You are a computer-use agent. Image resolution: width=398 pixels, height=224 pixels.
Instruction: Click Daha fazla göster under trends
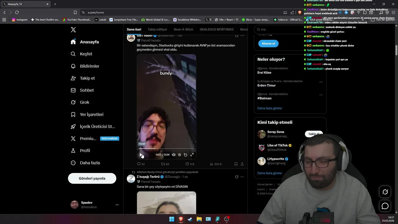click(270, 108)
